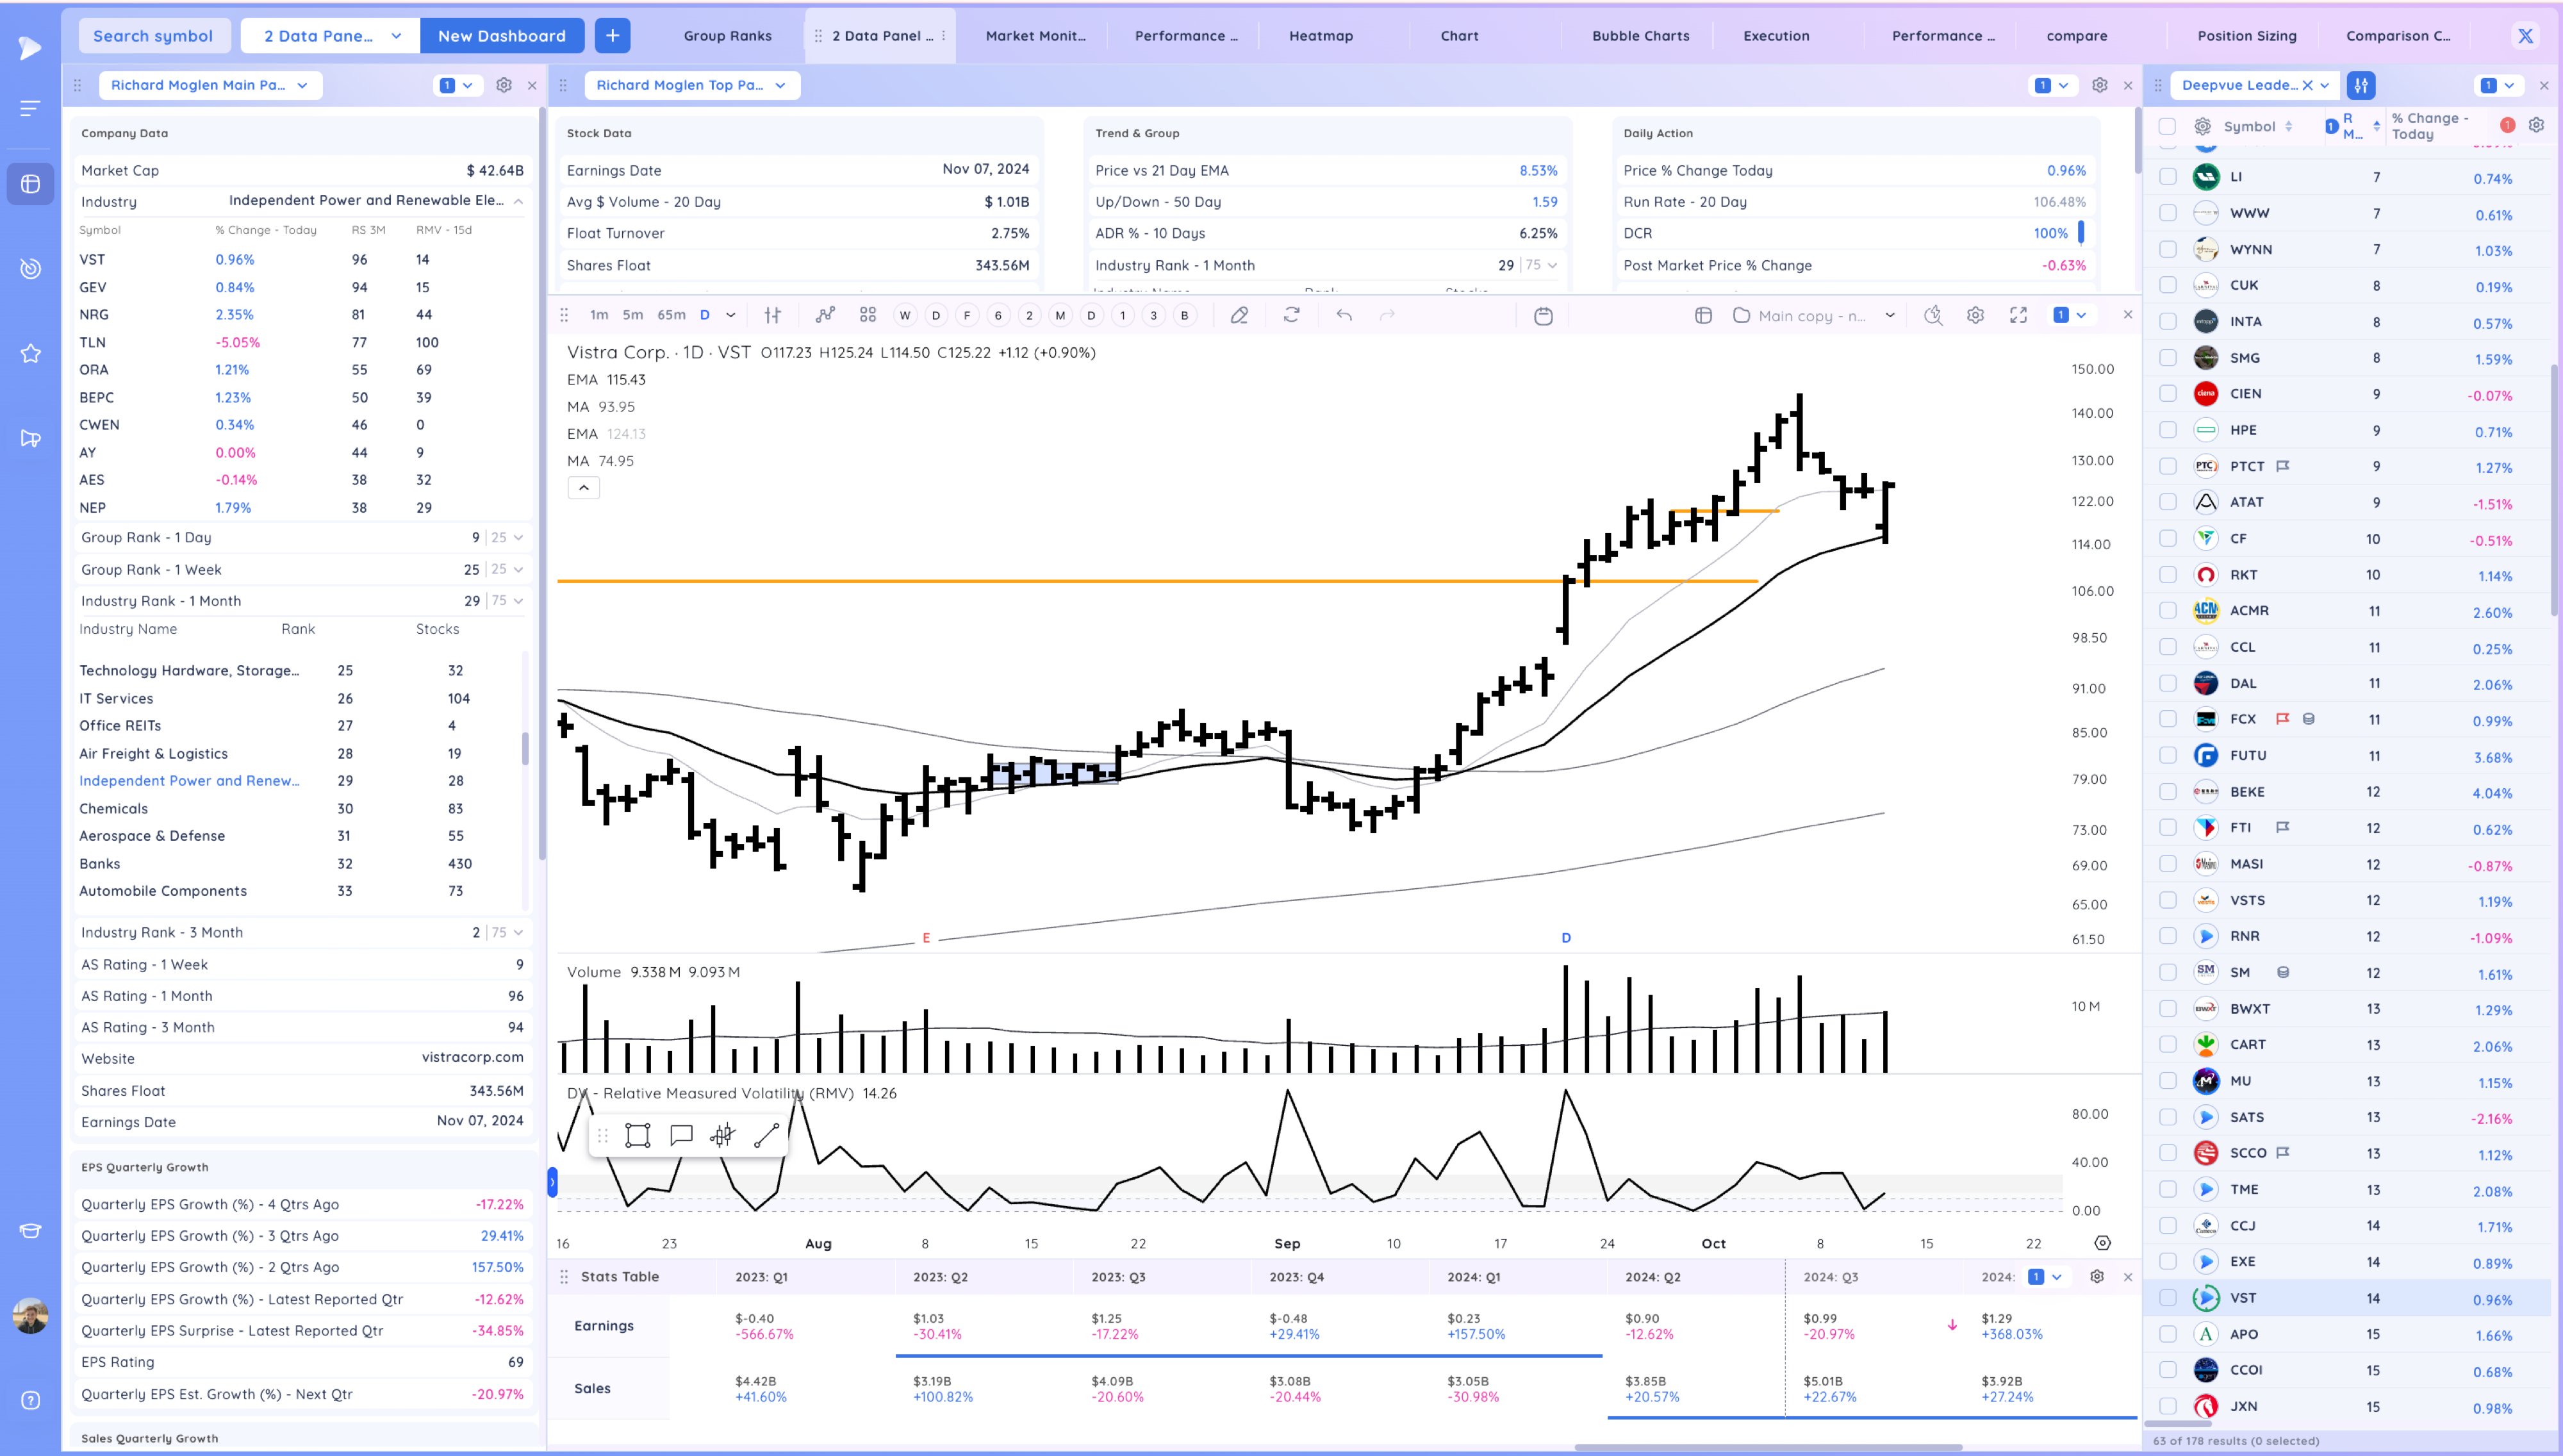Select the rectangle drawing tool
This screenshot has height=1456, width=2563.
(x=638, y=1135)
